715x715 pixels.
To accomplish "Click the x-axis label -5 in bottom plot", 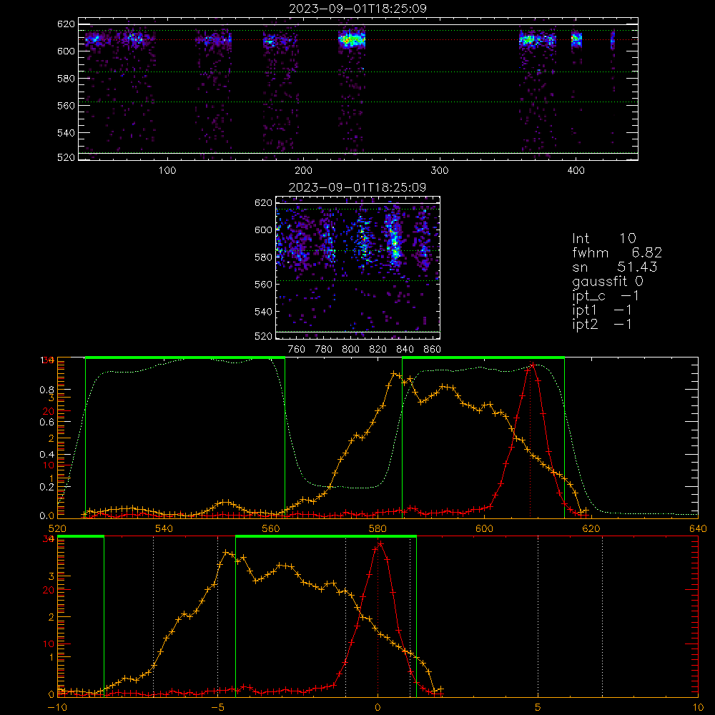I will click(x=217, y=707).
